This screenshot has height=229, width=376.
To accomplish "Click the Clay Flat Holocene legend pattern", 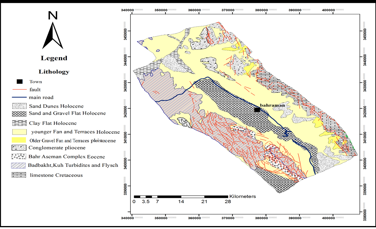I will point(19,123).
